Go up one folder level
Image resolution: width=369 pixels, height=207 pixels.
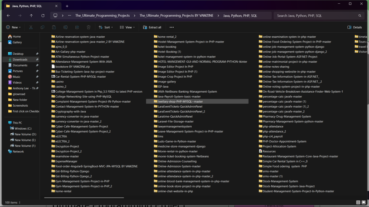pos(31,15)
